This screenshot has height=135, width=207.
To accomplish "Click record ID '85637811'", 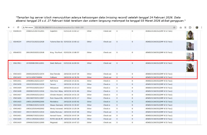I will (x=17, y=63).
